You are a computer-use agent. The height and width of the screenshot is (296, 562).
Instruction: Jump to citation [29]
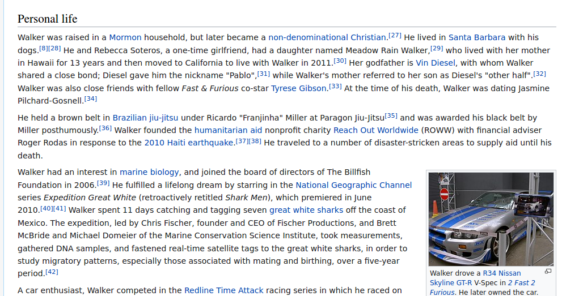pos(437,48)
